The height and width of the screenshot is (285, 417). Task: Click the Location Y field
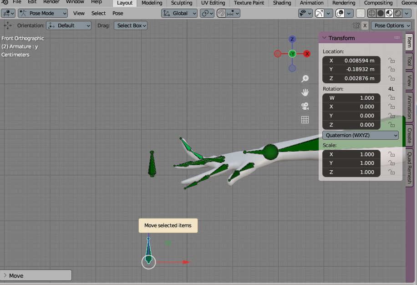351,69
